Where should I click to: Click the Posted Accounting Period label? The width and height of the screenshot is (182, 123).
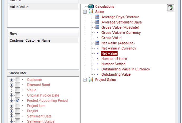pyautogui.click(x=47, y=100)
